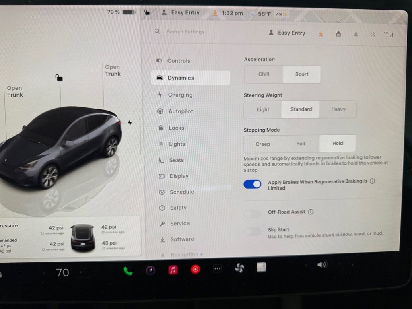Screen dimensions: 412x309
Task: Tap the profile icon in the settings header
Action: (x=271, y=33)
